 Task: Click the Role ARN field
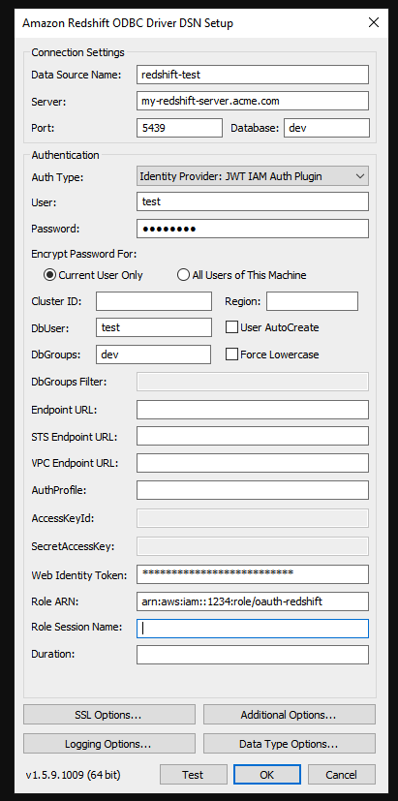tap(253, 601)
